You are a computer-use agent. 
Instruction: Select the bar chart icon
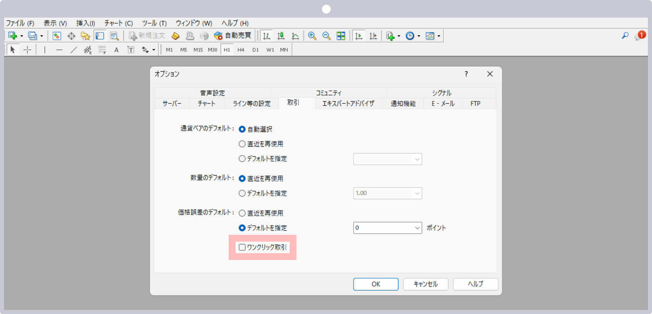coord(267,36)
